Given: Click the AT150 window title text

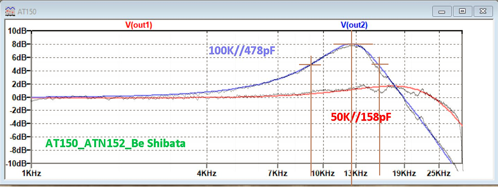Looking at the screenshot, I should [x=26, y=12].
